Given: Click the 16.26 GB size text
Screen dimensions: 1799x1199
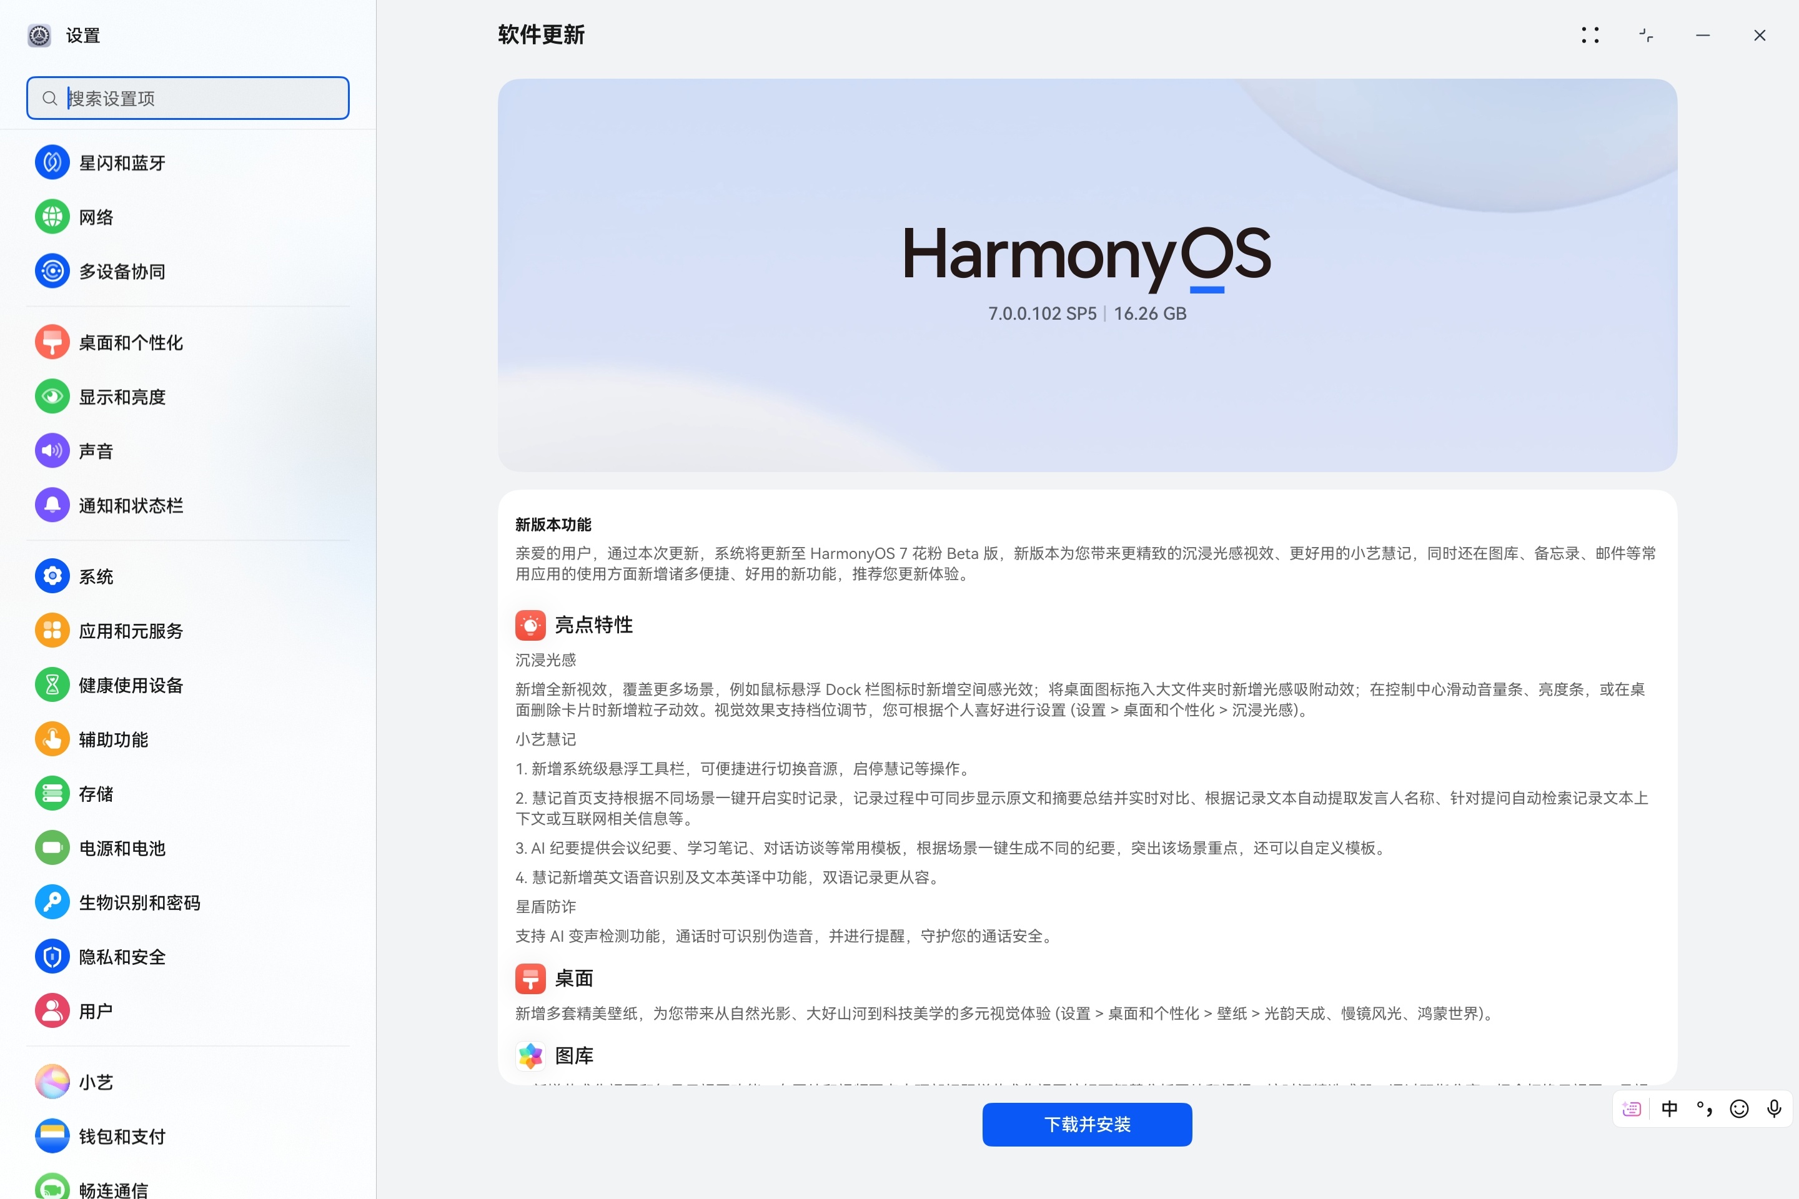Looking at the screenshot, I should (1149, 313).
